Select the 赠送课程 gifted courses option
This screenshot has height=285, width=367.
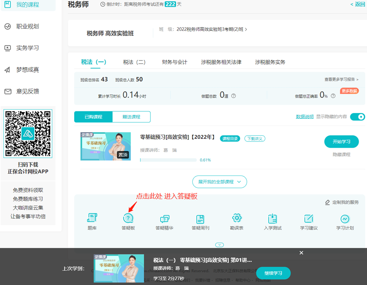131,117
